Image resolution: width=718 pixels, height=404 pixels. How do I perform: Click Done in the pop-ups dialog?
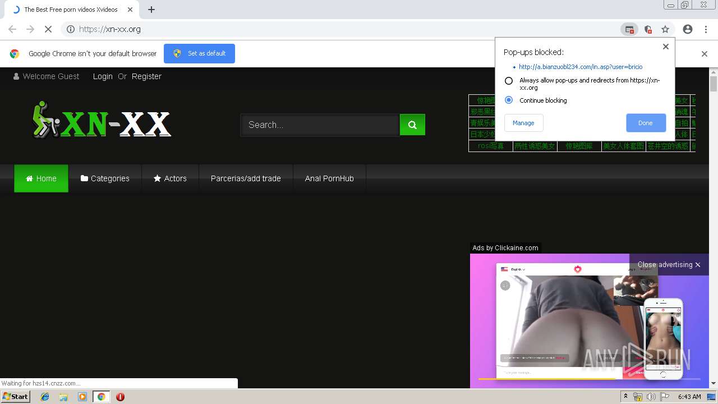(x=646, y=123)
